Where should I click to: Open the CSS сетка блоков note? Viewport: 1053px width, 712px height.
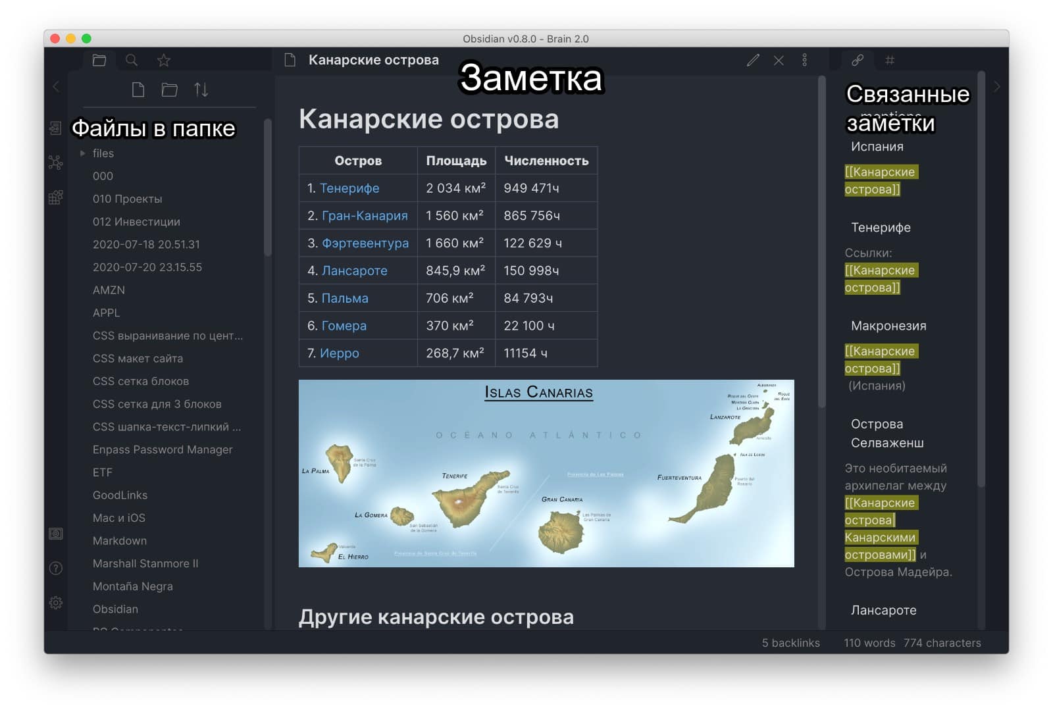coord(141,381)
